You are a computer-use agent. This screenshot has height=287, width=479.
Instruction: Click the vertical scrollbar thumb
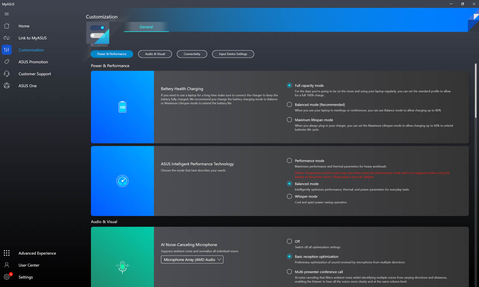(475, 90)
